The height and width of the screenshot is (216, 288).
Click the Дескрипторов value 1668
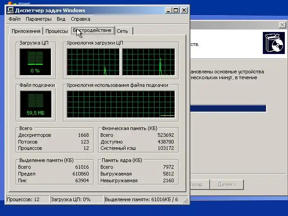pyautogui.click(x=83, y=135)
